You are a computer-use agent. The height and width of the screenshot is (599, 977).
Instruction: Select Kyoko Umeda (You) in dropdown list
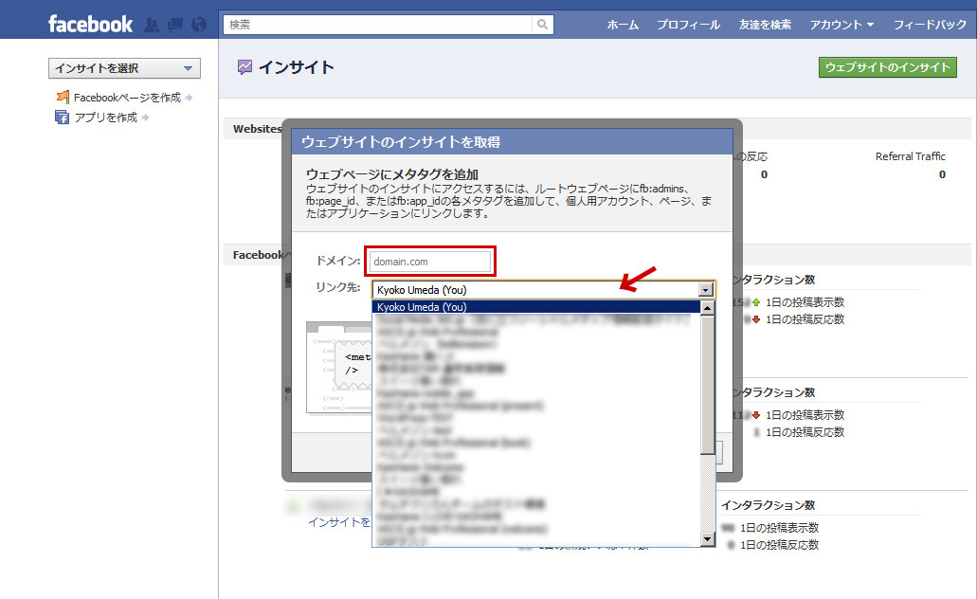click(x=535, y=307)
